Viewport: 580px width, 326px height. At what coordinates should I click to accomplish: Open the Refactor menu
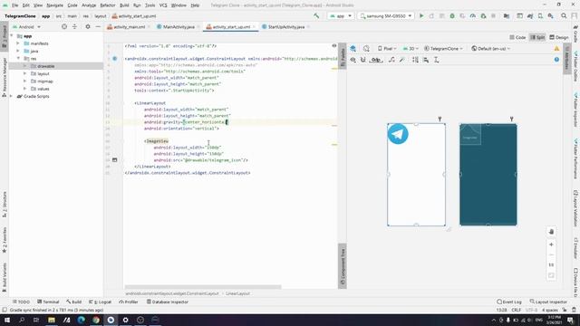coord(108,5)
